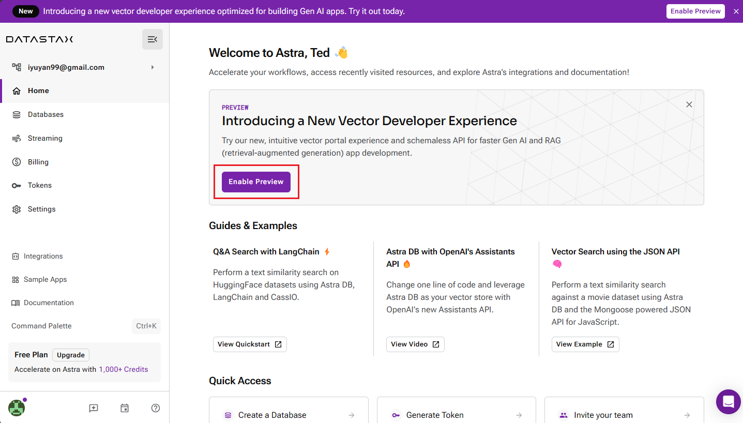Open the Settings page
Screen dimensions: 743x423
(x=85, y=209)
